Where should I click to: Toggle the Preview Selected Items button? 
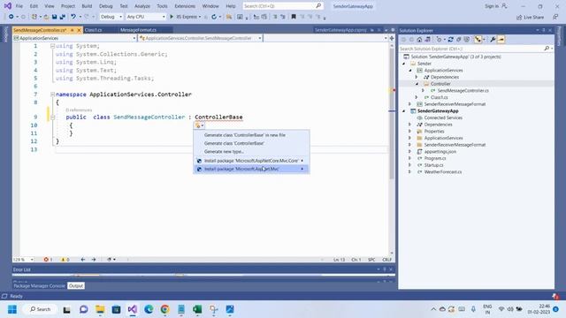pyautogui.click(x=501, y=40)
